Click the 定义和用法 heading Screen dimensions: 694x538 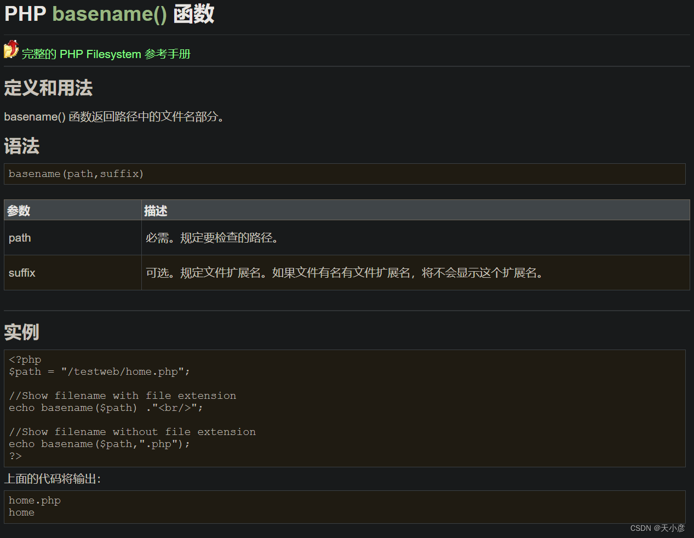tap(48, 88)
